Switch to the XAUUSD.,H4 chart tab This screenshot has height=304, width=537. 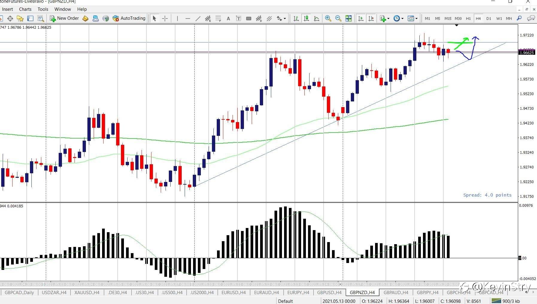[x=87, y=292]
